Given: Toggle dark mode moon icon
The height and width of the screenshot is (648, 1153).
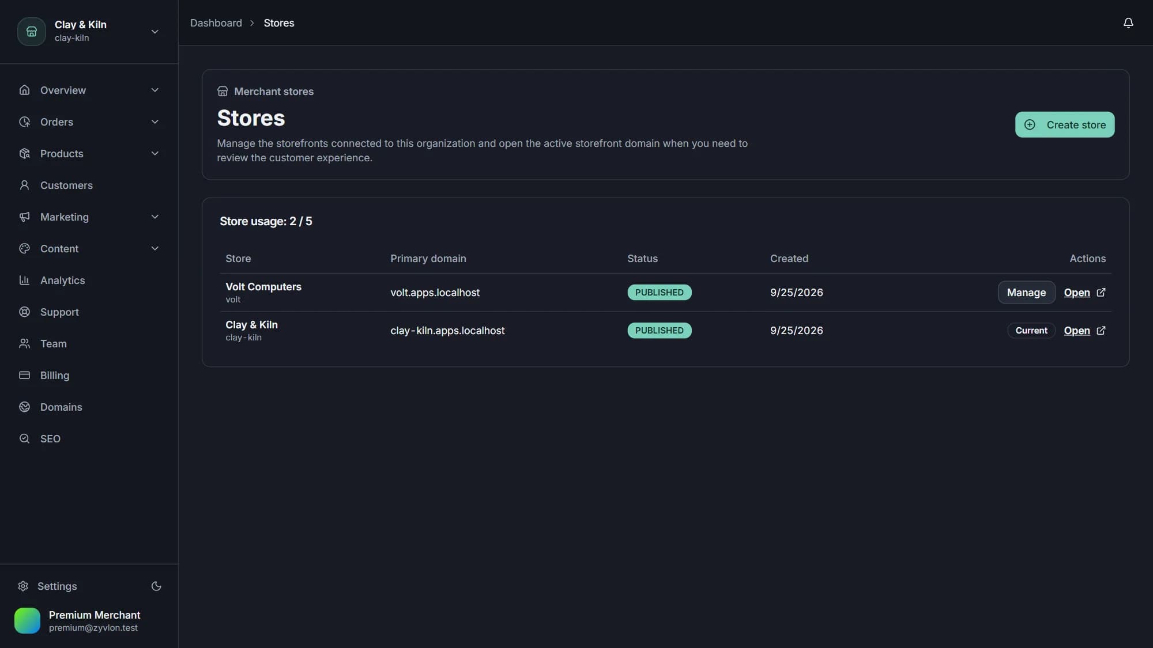Looking at the screenshot, I should click(x=156, y=586).
